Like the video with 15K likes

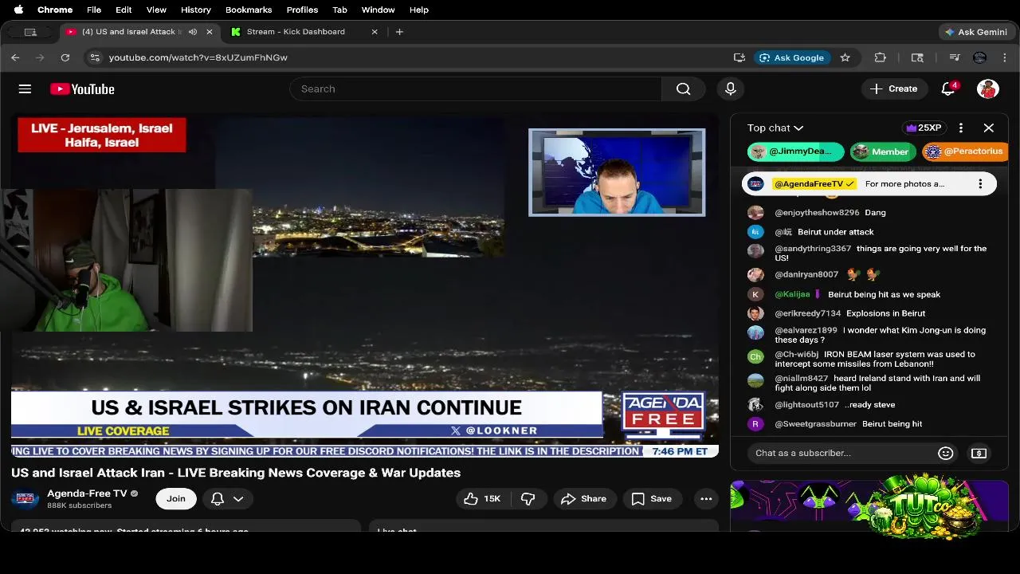[482, 499]
